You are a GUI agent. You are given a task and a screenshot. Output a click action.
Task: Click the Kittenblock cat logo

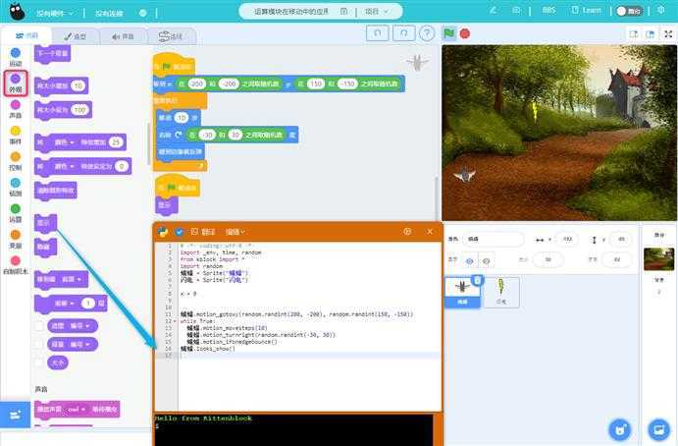click(17, 12)
